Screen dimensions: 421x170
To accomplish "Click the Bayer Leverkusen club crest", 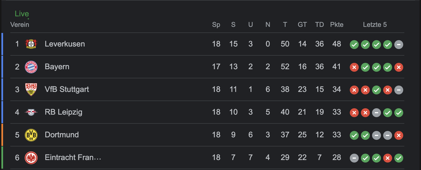I will coord(31,44).
